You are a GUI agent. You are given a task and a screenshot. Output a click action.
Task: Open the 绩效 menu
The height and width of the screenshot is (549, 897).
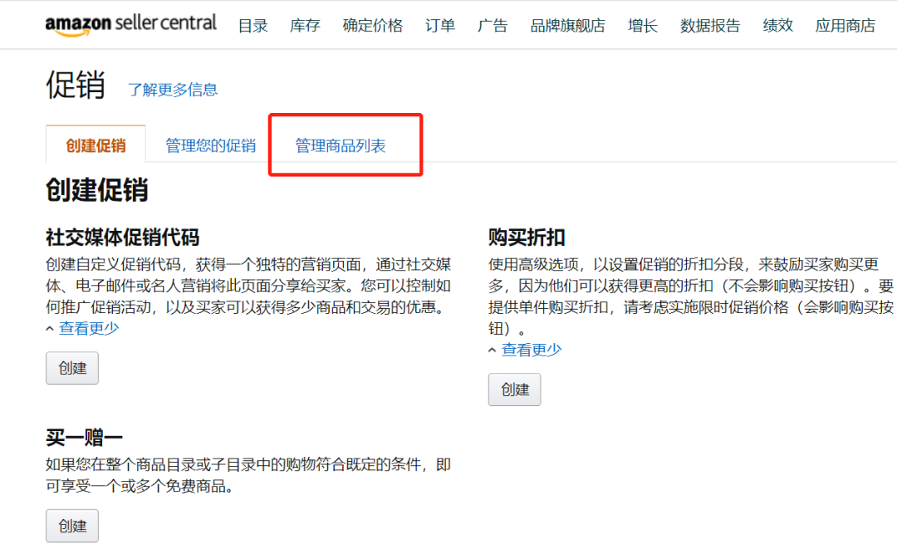click(x=777, y=26)
